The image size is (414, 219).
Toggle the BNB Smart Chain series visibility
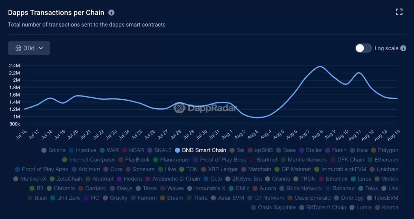[200, 150]
